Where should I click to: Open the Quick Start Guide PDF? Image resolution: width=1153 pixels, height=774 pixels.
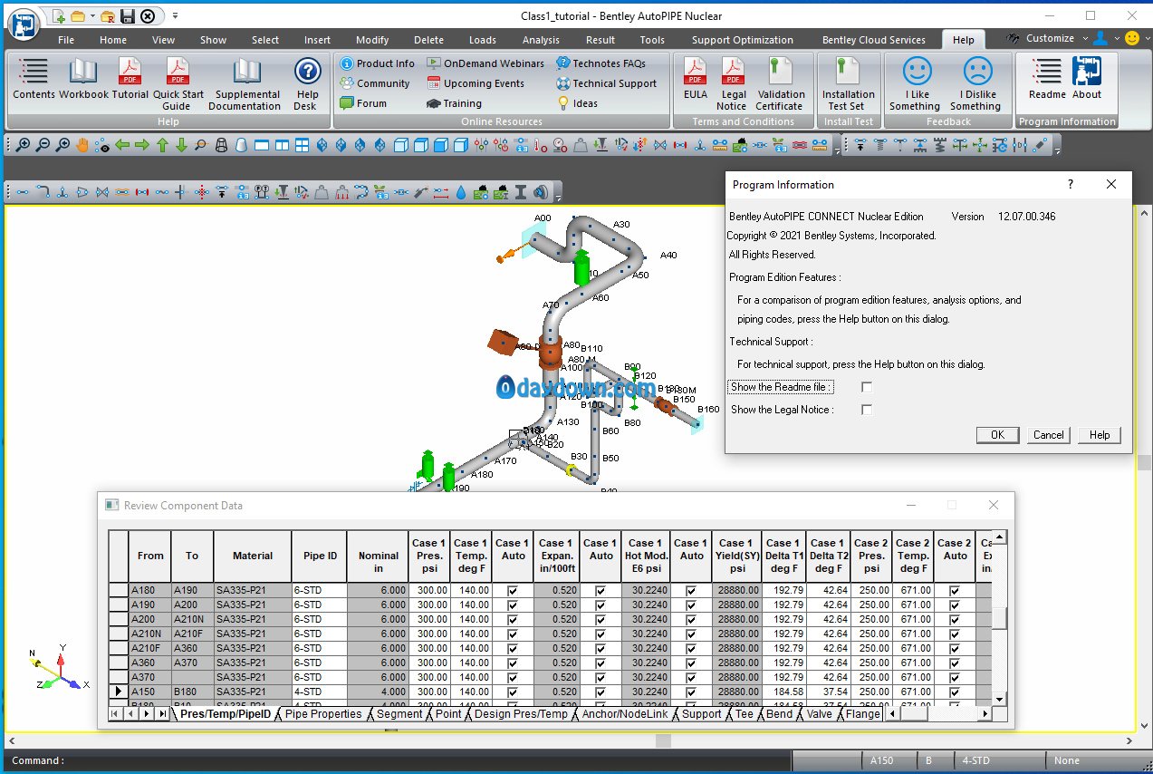point(178,83)
